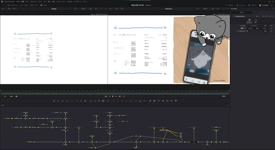The image size is (275, 150).
Task: Add a Merge node from toolbar
Action: coord(90,101)
